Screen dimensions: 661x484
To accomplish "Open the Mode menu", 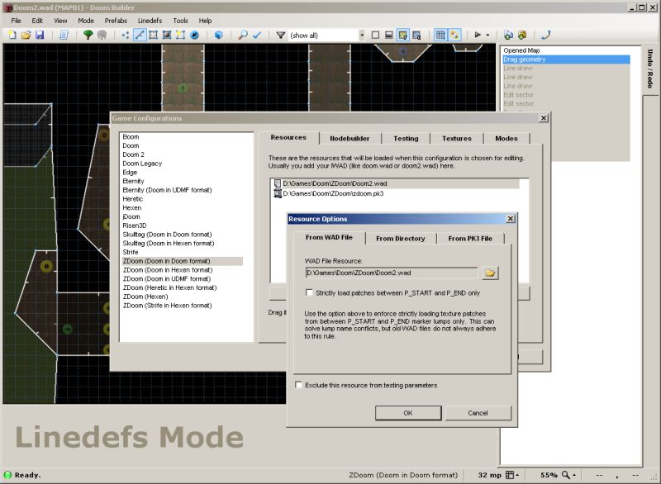I will tap(86, 21).
